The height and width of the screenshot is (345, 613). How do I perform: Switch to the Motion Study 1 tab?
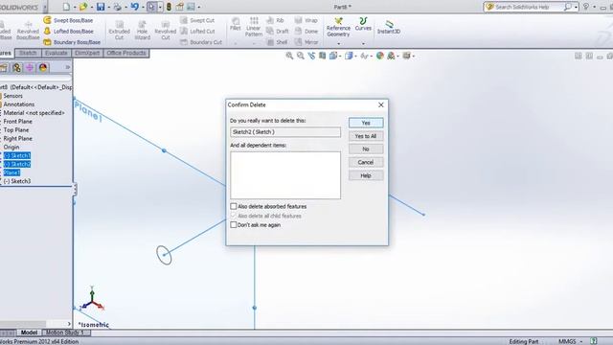[x=65, y=333]
